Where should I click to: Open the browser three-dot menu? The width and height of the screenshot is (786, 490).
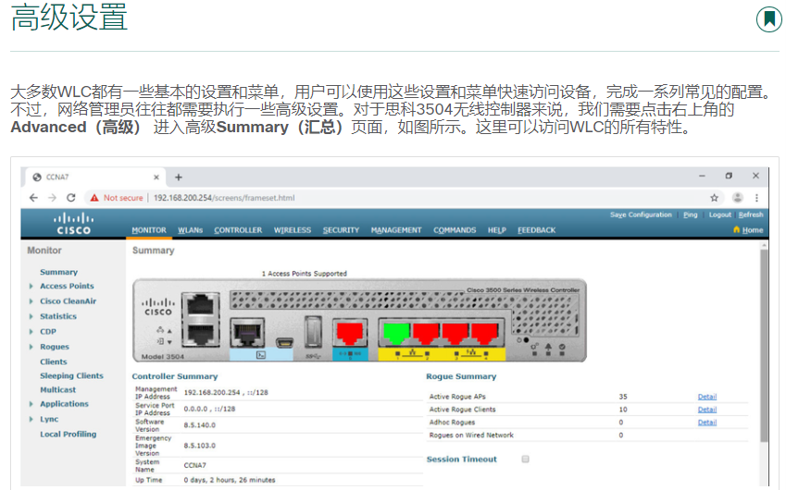tap(756, 198)
